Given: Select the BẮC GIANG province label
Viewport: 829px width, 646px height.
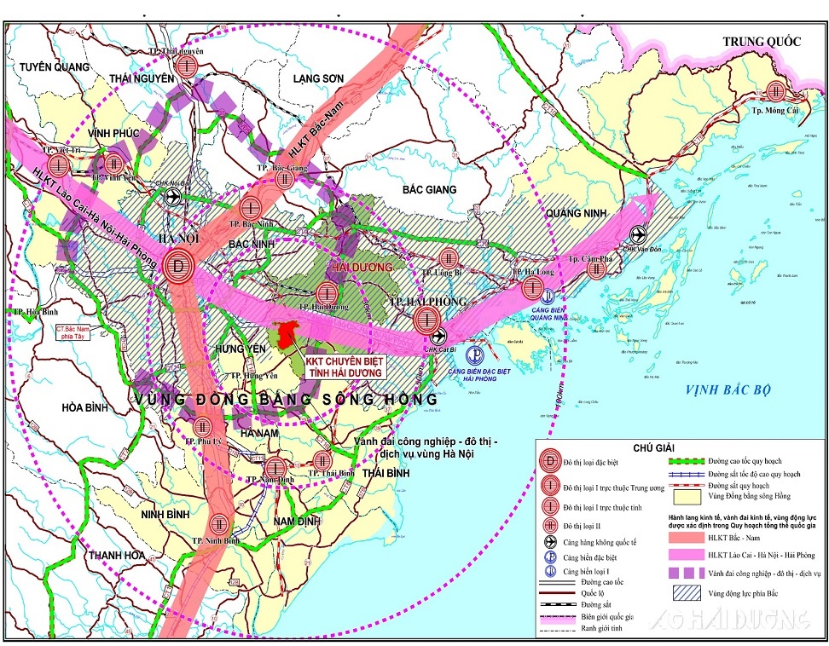Looking at the screenshot, I should tap(429, 189).
